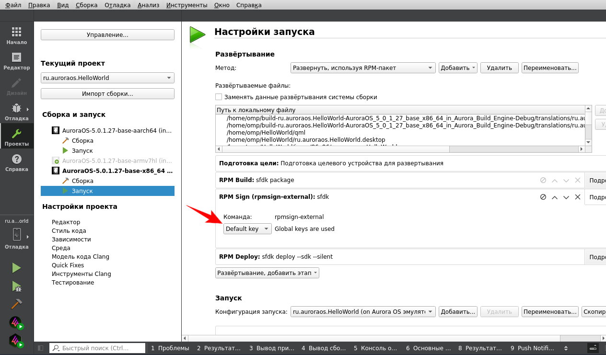The width and height of the screenshot is (606, 355).
Task: Remove the RPM Sign step with X icon
Action: [578, 197]
